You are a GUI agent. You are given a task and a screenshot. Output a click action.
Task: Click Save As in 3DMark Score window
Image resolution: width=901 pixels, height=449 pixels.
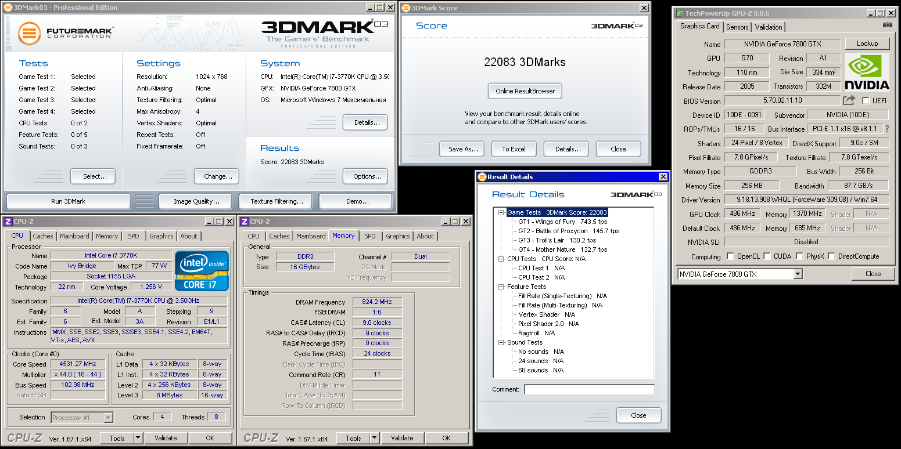462,149
